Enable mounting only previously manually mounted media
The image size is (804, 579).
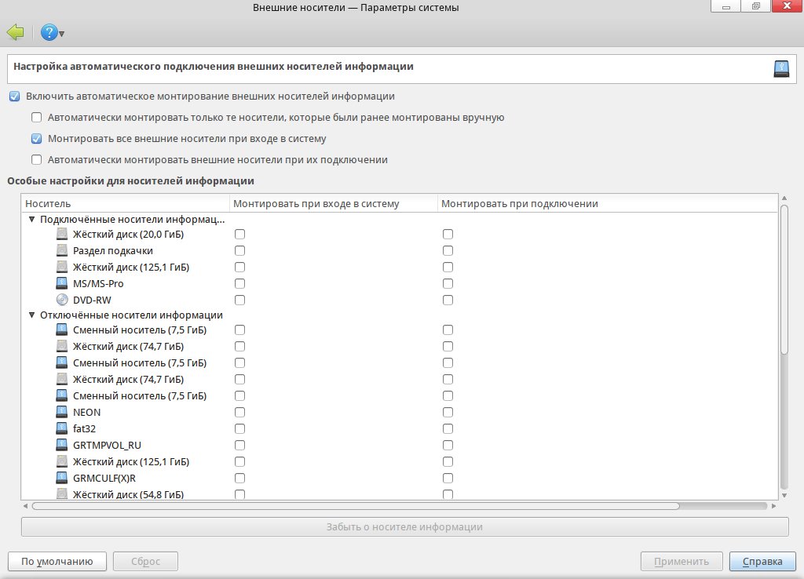[36, 118]
